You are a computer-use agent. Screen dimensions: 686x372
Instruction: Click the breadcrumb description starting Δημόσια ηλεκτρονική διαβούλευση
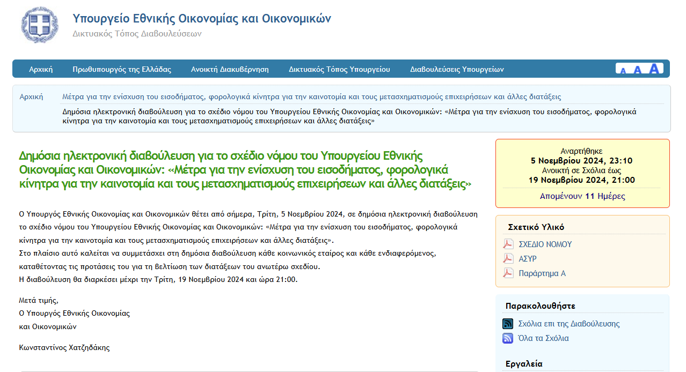click(x=349, y=116)
